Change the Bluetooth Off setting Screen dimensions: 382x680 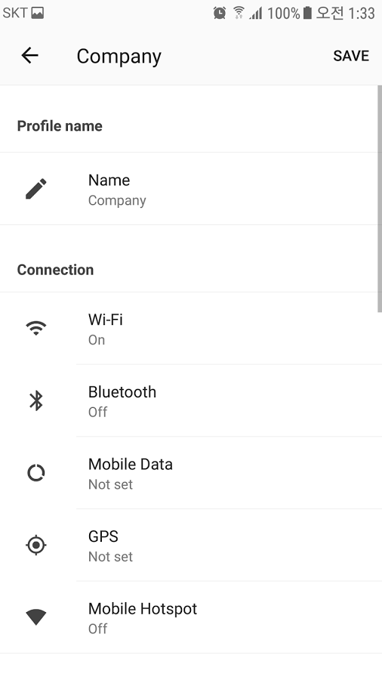coord(191,400)
